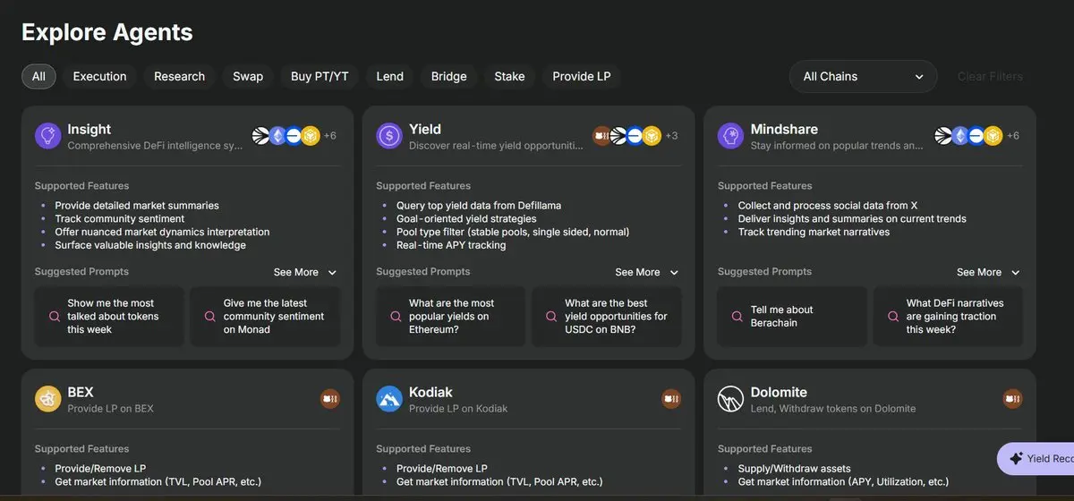1074x501 pixels.
Task: Click the search icon beside "Show me the most talked about tokens"
Action: click(x=54, y=317)
